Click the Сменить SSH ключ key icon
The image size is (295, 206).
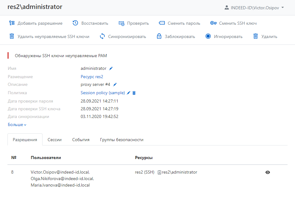tap(213, 23)
